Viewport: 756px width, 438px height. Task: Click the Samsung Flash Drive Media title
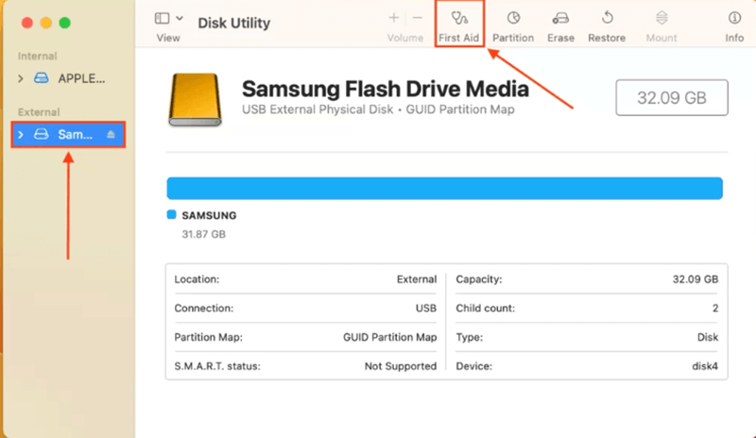[386, 89]
